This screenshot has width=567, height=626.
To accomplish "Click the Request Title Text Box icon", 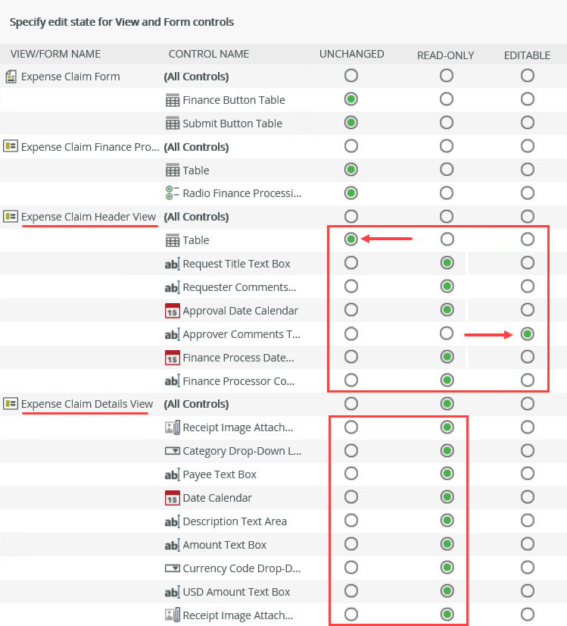I will tap(172, 264).
